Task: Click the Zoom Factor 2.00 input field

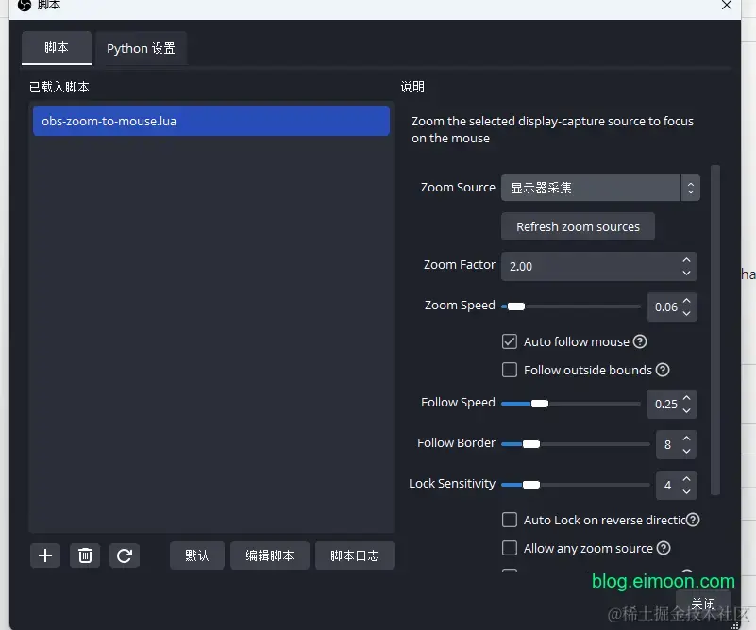Action: (598, 266)
